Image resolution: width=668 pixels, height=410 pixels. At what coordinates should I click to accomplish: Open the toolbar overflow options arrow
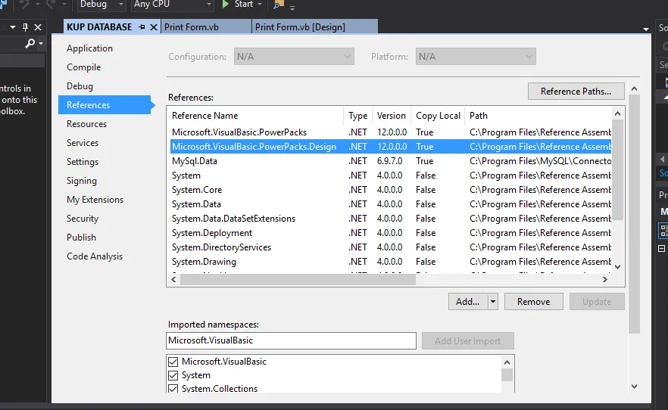(292, 8)
